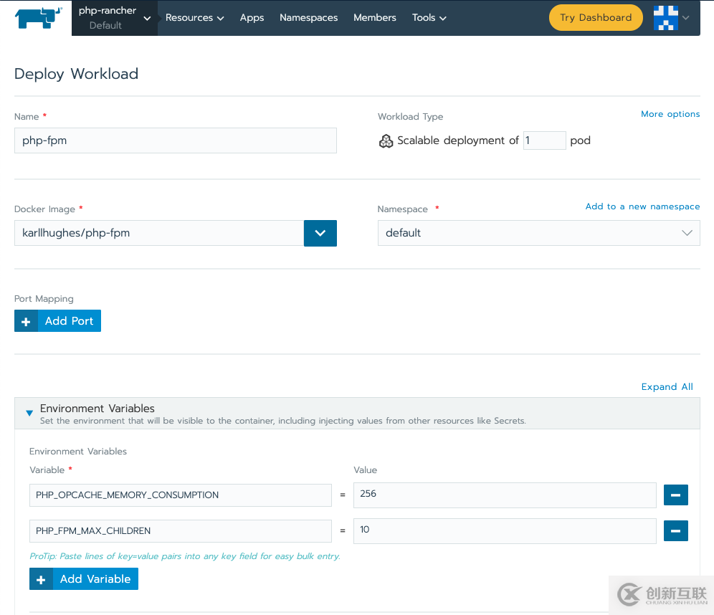This screenshot has height=615, width=714.
Task: Remove the PHP_FPM_MAX_CHILDREN variable row
Action: (676, 530)
